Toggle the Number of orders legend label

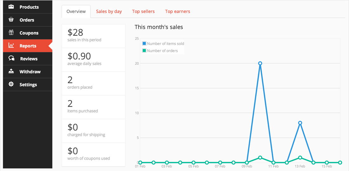click(162, 51)
